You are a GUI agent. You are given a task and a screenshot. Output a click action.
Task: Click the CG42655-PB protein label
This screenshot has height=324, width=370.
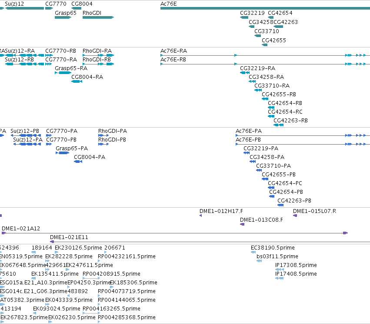(278, 175)
